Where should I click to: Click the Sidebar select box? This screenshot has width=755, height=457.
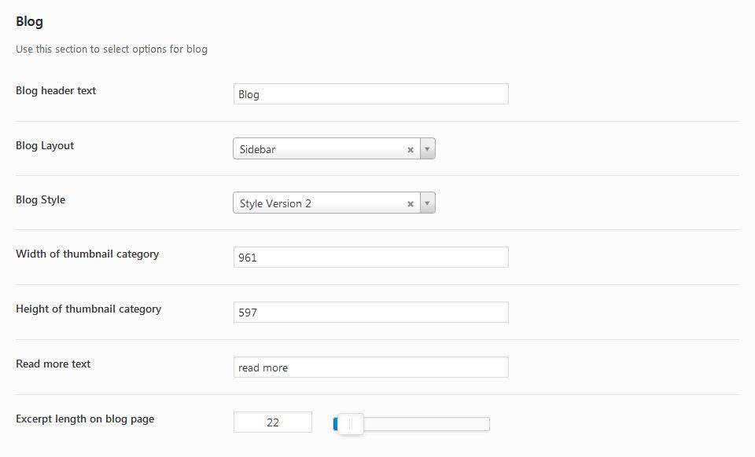pos(334,149)
